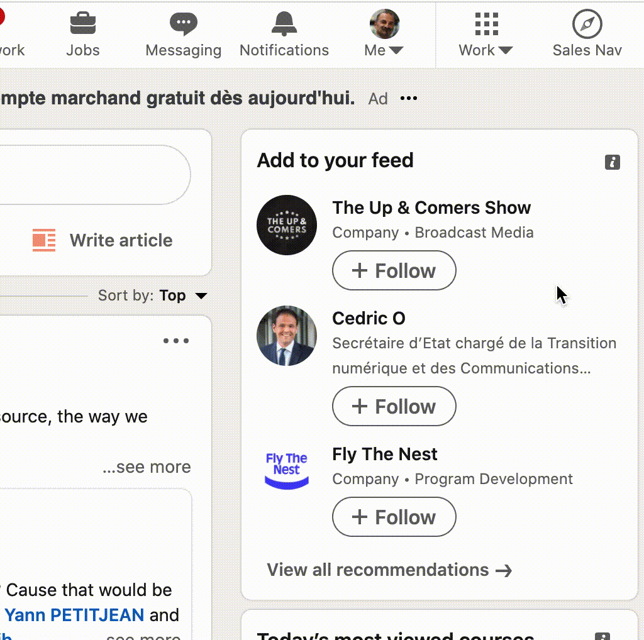Image resolution: width=644 pixels, height=640 pixels.
Task: Open the Jobs briefcase icon
Action: click(82, 23)
